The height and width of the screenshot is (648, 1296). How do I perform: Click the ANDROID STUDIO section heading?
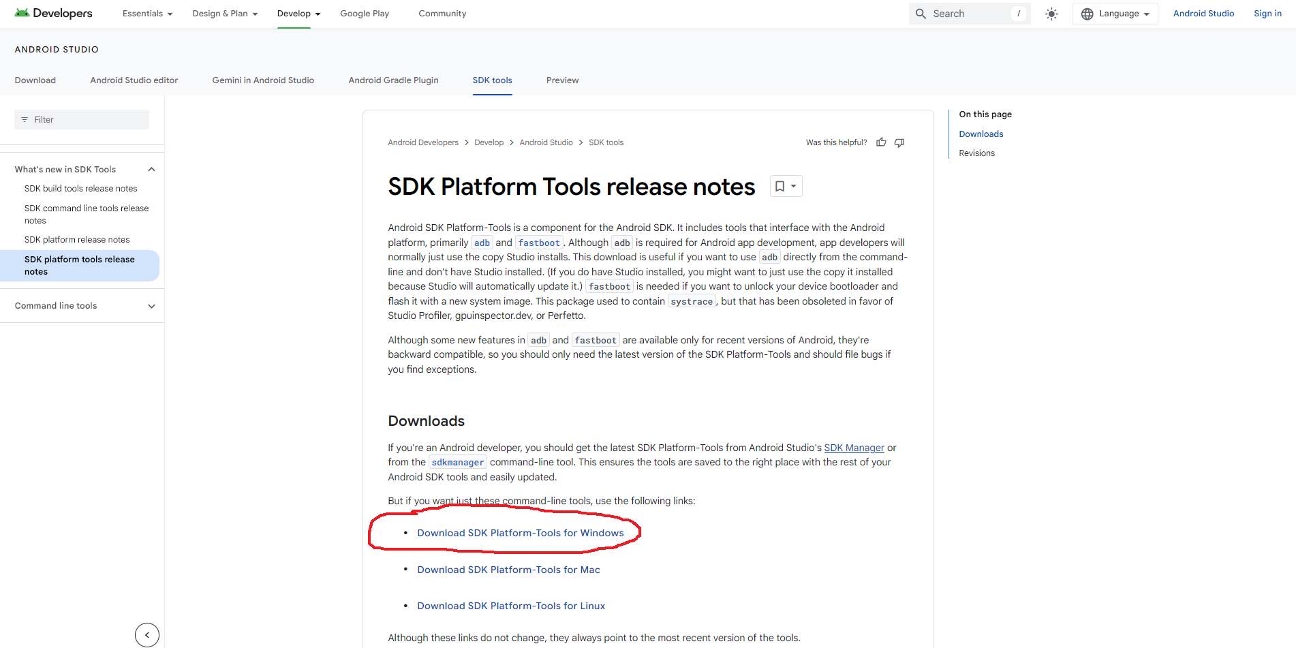(x=57, y=50)
